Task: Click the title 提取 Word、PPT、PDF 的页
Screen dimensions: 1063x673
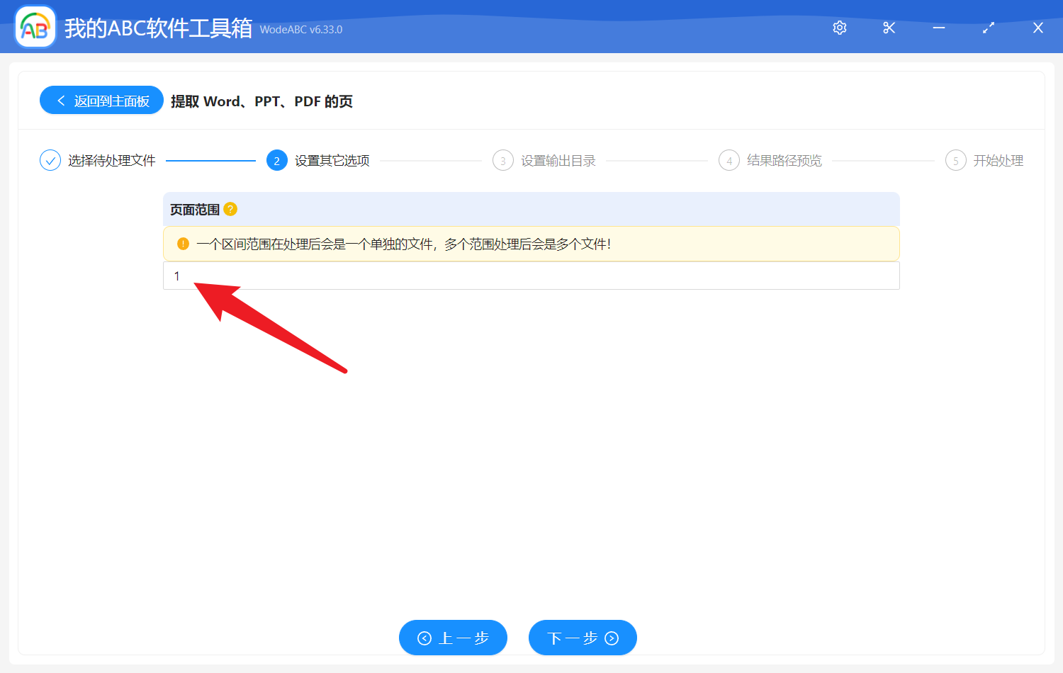Action: [x=261, y=101]
